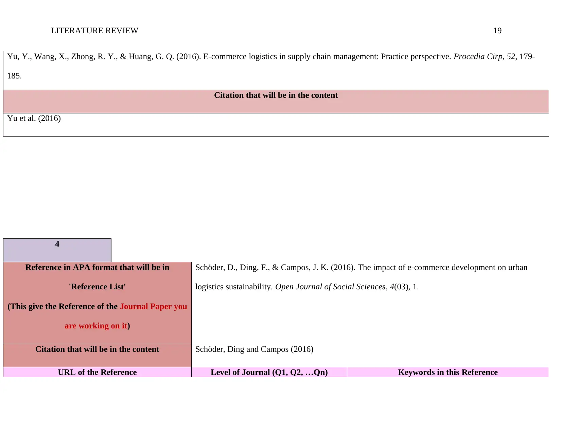This screenshot has width=561, height=433.
Task: Select the 'Yu et al. (2016)' citation
Action: pos(34,118)
